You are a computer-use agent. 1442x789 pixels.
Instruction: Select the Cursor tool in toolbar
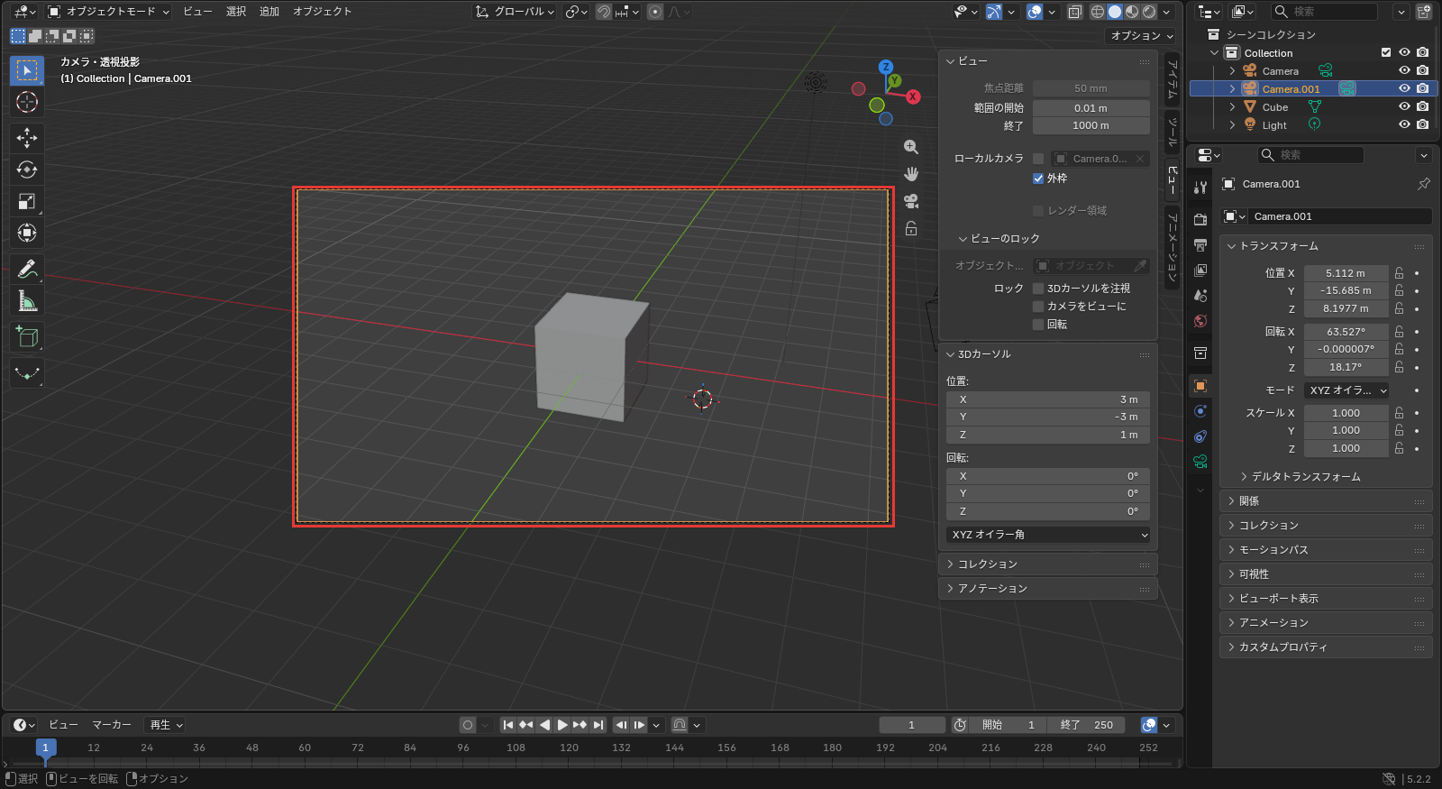(27, 102)
